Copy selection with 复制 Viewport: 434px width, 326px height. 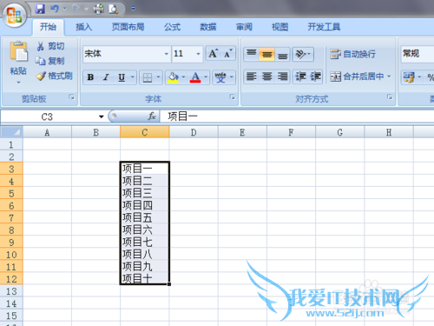[49, 61]
